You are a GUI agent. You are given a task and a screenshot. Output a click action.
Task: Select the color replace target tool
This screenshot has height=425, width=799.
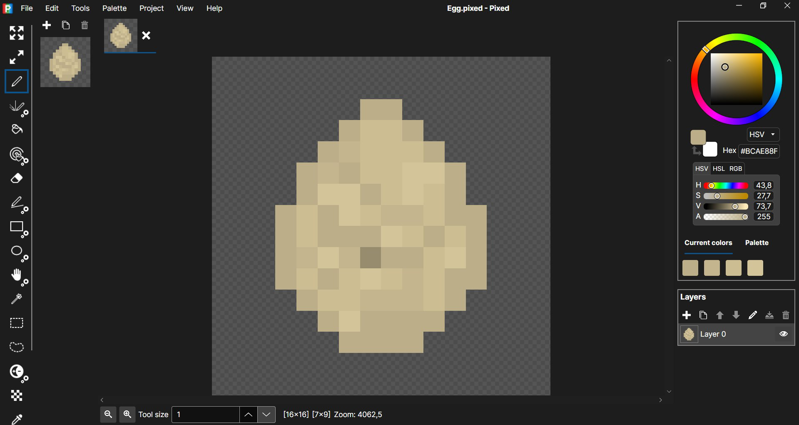click(x=18, y=156)
